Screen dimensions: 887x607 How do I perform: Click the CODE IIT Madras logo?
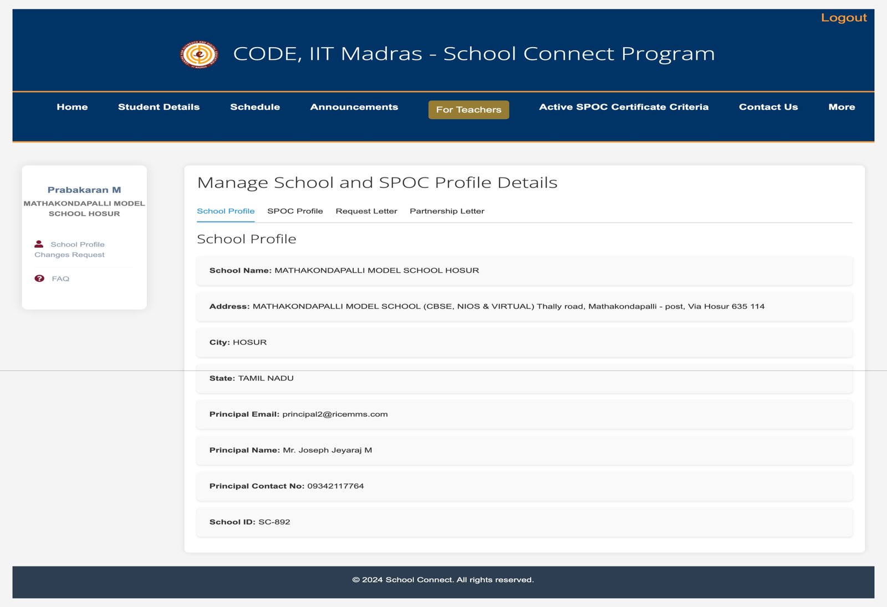(199, 54)
